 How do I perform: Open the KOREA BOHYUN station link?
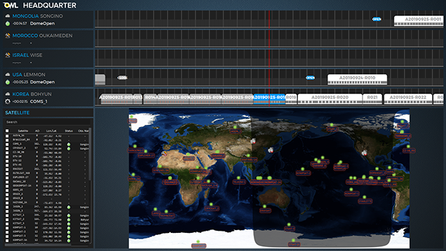(x=32, y=94)
